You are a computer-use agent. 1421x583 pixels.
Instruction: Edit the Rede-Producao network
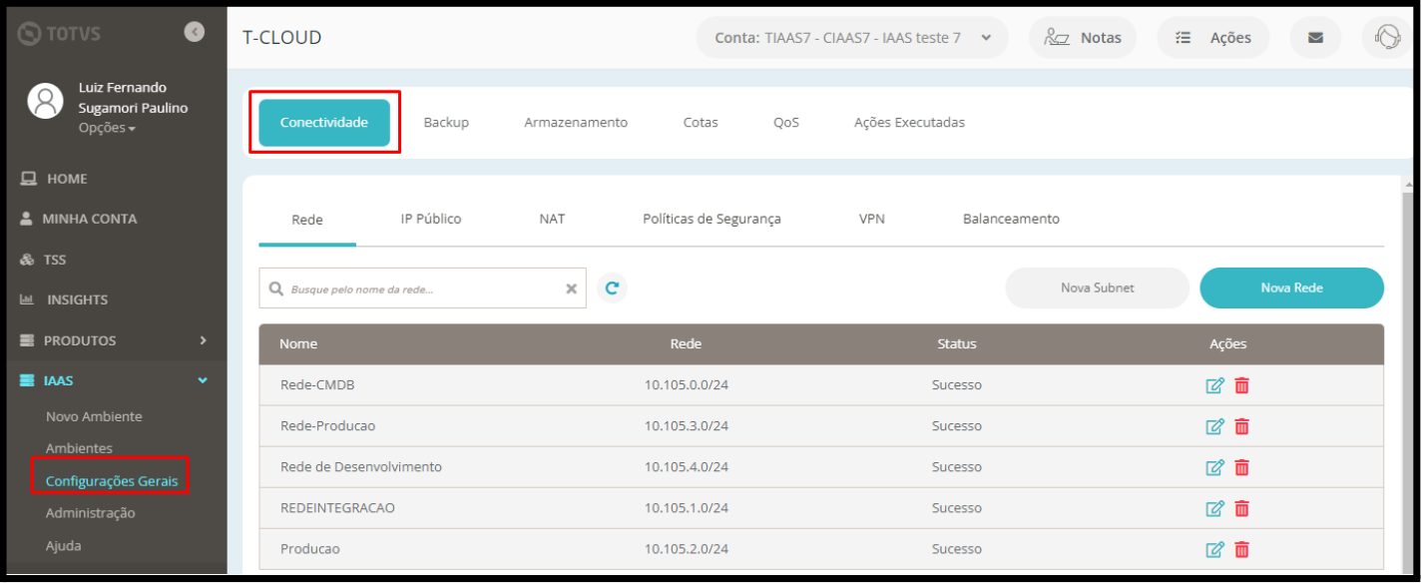point(1214,426)
